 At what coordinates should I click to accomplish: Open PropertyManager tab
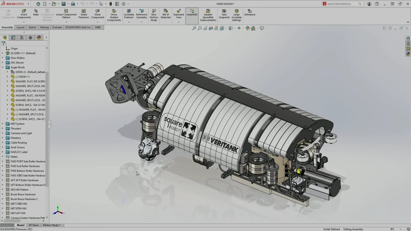click(x=13, y=38)
